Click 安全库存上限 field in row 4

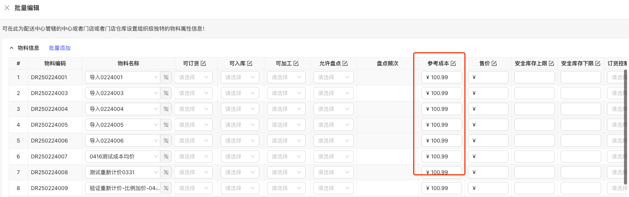coord(534,125)
